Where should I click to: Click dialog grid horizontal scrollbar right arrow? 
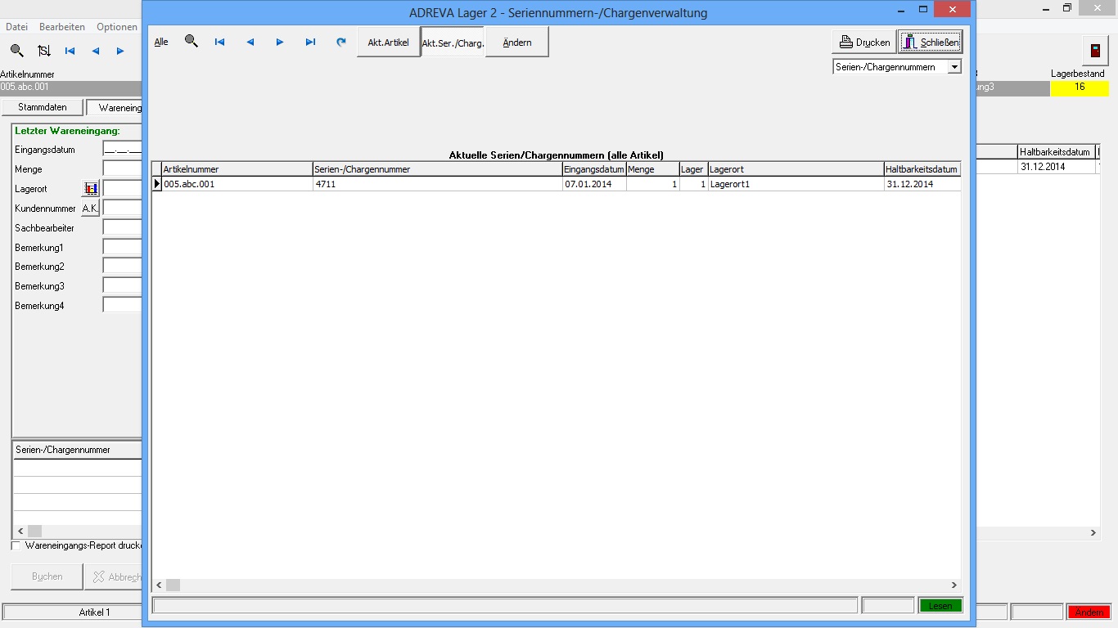[x=954, y=585]
